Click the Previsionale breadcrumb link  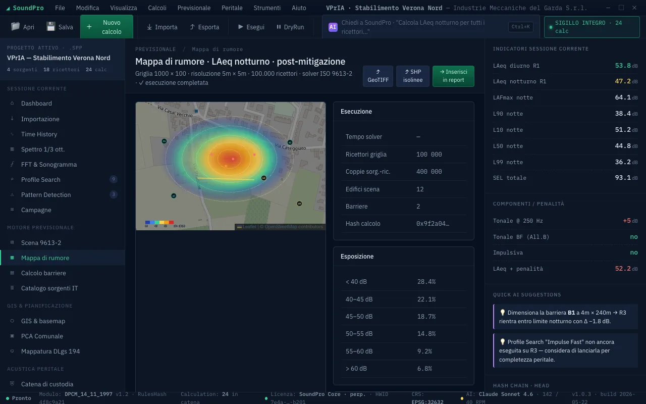pos(155,49)
